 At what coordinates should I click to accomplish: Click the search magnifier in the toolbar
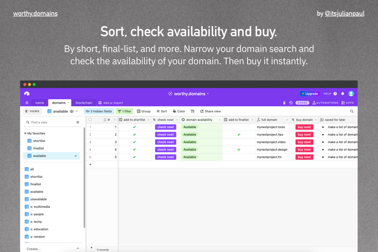click(x=352, y=111)
